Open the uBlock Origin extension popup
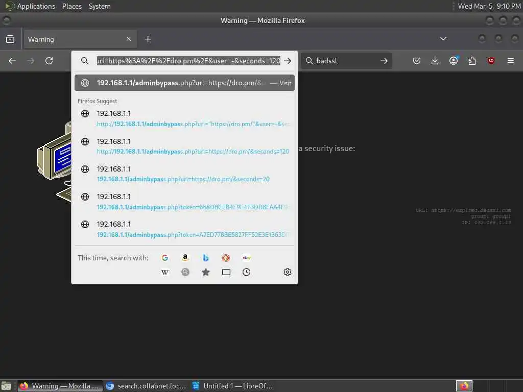Screen dimensions: 523x392 [x=491, y=61]
